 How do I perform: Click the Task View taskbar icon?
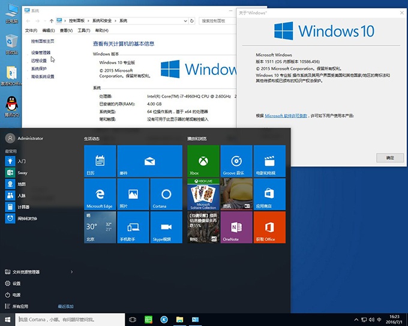(133, 320)
